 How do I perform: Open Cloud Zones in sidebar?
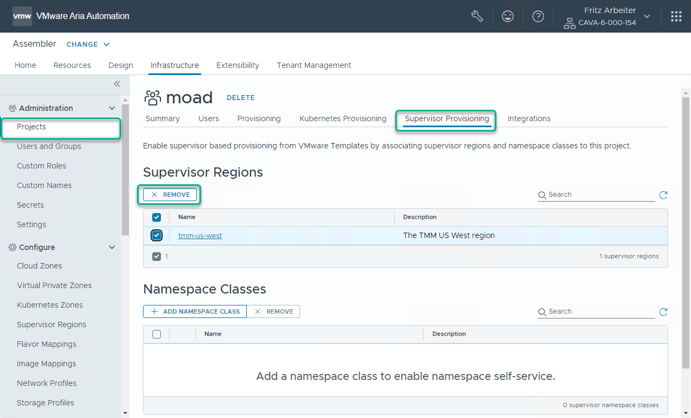[40, 266]
